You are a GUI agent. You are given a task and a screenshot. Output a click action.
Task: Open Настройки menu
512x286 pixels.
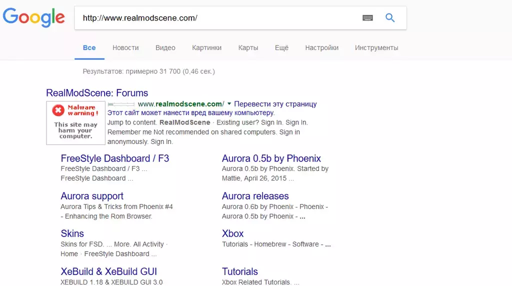pyautogui.click(x=321, y=47)
